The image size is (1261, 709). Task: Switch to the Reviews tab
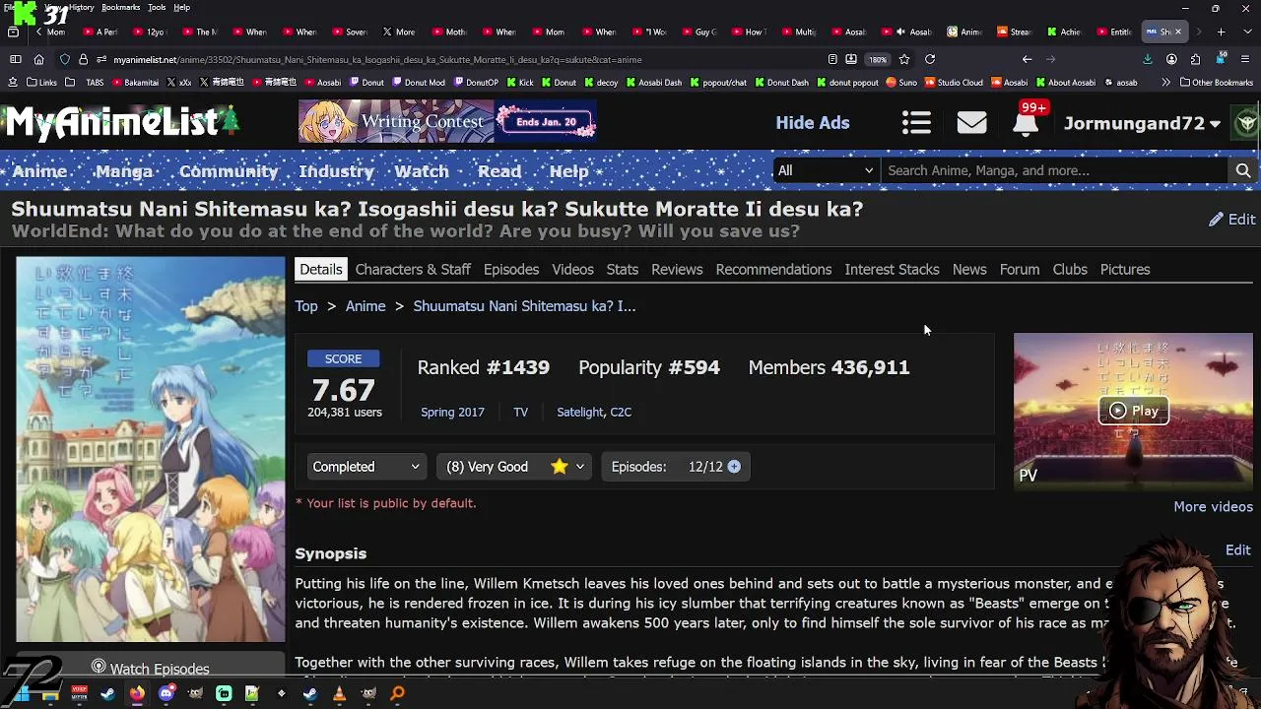(x=677, y=269)
